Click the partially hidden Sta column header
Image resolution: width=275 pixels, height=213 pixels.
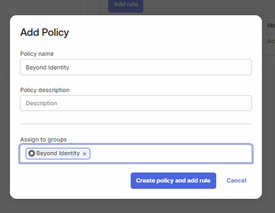coord(271,25)
